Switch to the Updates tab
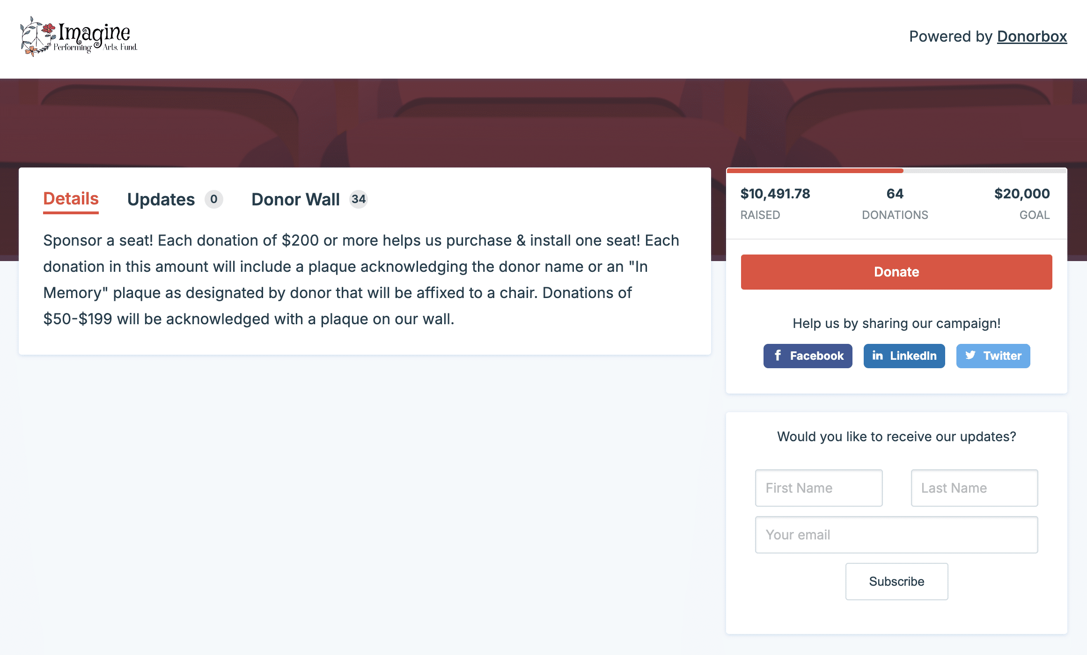The width and height of the screenshot is (1087, 655). pos(161,199)
